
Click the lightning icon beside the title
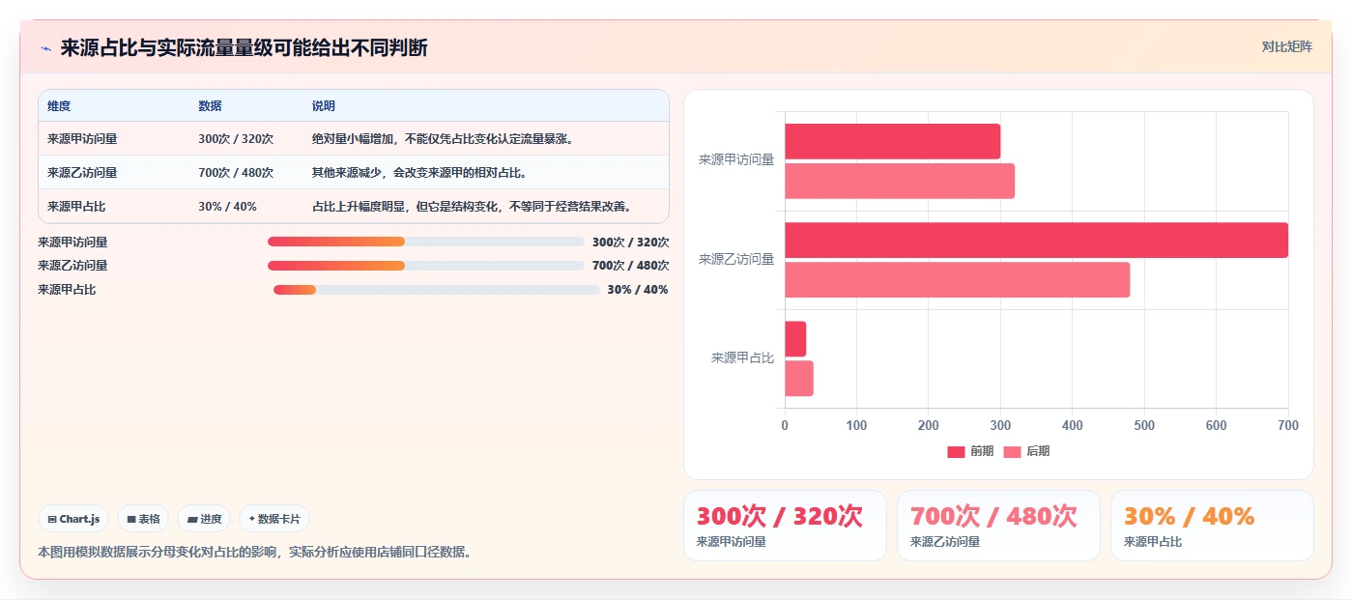point(45,48)
